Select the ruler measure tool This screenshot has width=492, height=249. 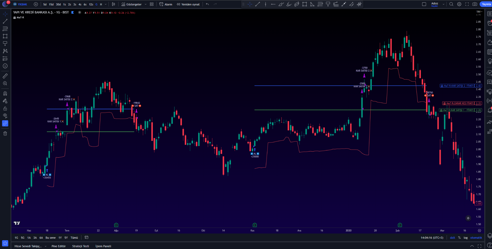click(x=5, y=76)
